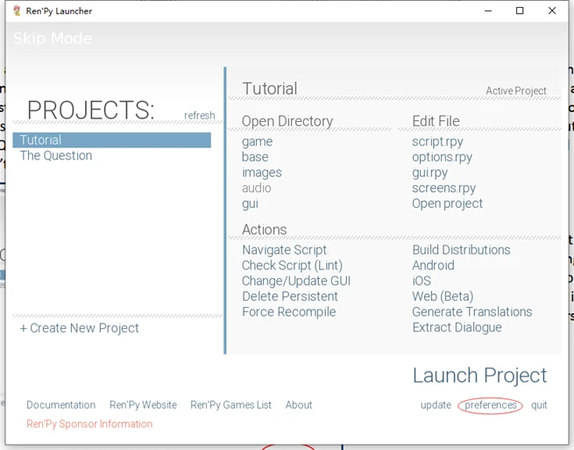Open Build Distributions
The height and width of the screenshot is (450, 574).
tap(461, 250)
